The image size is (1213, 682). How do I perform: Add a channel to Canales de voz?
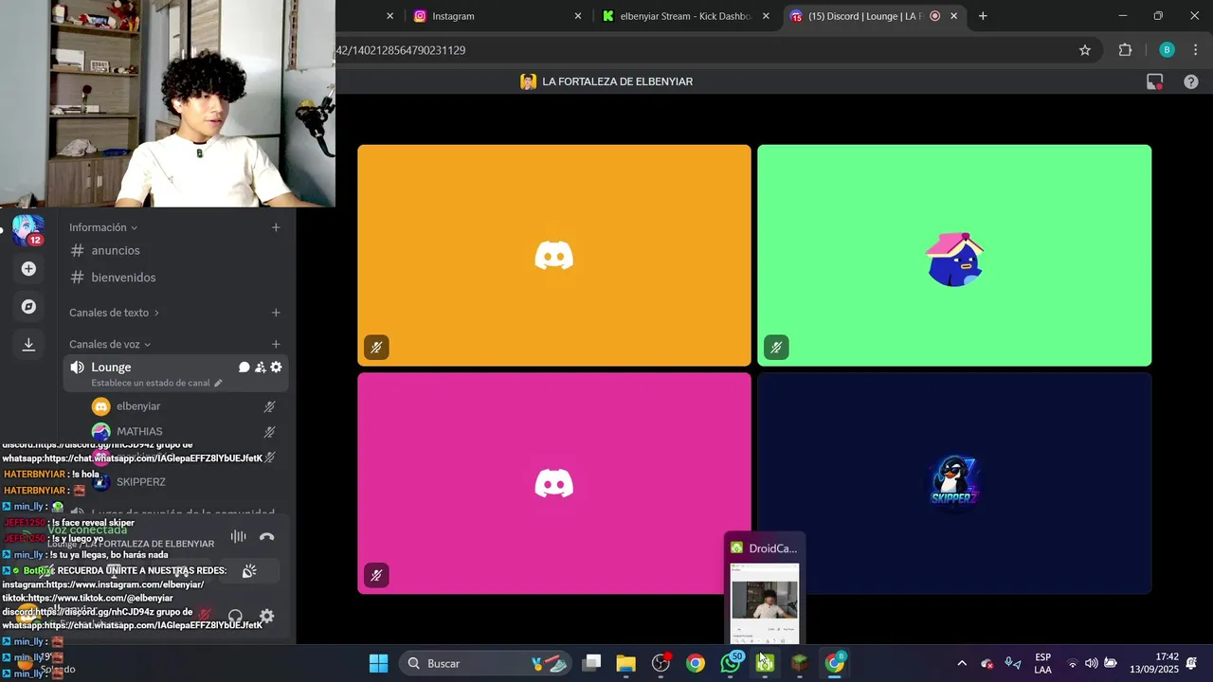[276, 345]
